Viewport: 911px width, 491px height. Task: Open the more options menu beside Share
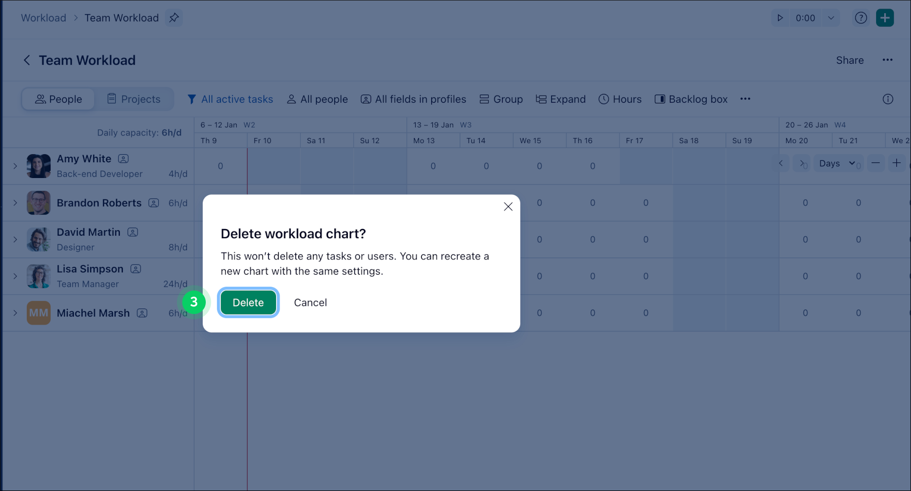[x=888, y=60]
